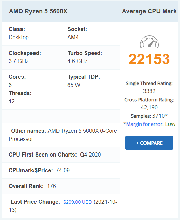Click the Typical TDP value 65 W
180x220 pixels.
(x=74, y=85)
